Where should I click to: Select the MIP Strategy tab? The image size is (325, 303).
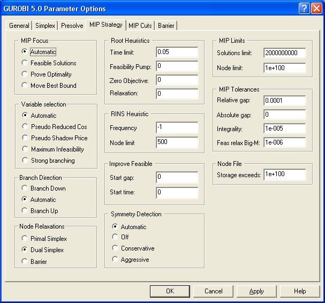[x=105, y=25]
